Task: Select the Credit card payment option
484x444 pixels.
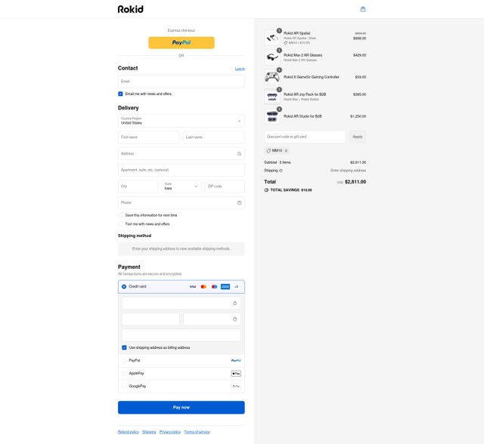Action: 124,286
